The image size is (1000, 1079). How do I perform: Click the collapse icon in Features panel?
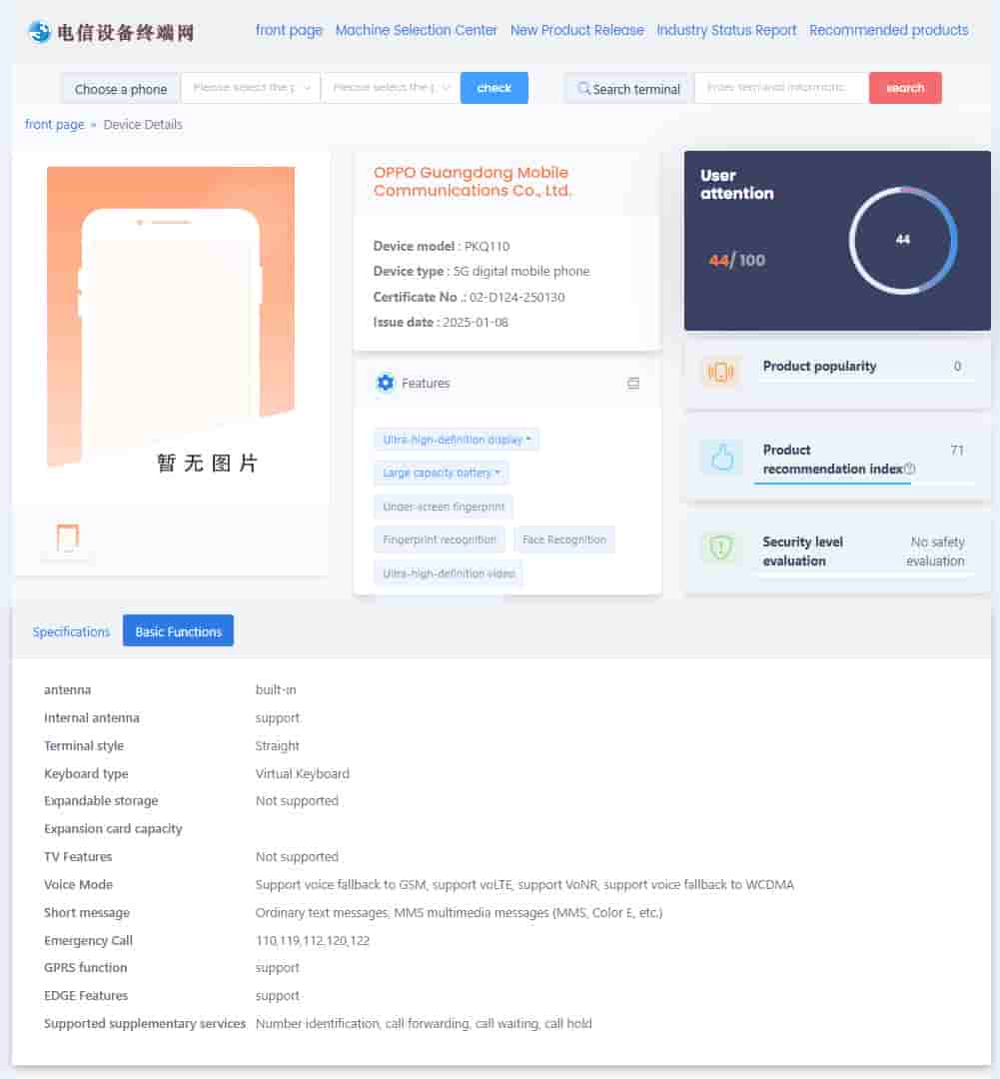pos(633,384)
